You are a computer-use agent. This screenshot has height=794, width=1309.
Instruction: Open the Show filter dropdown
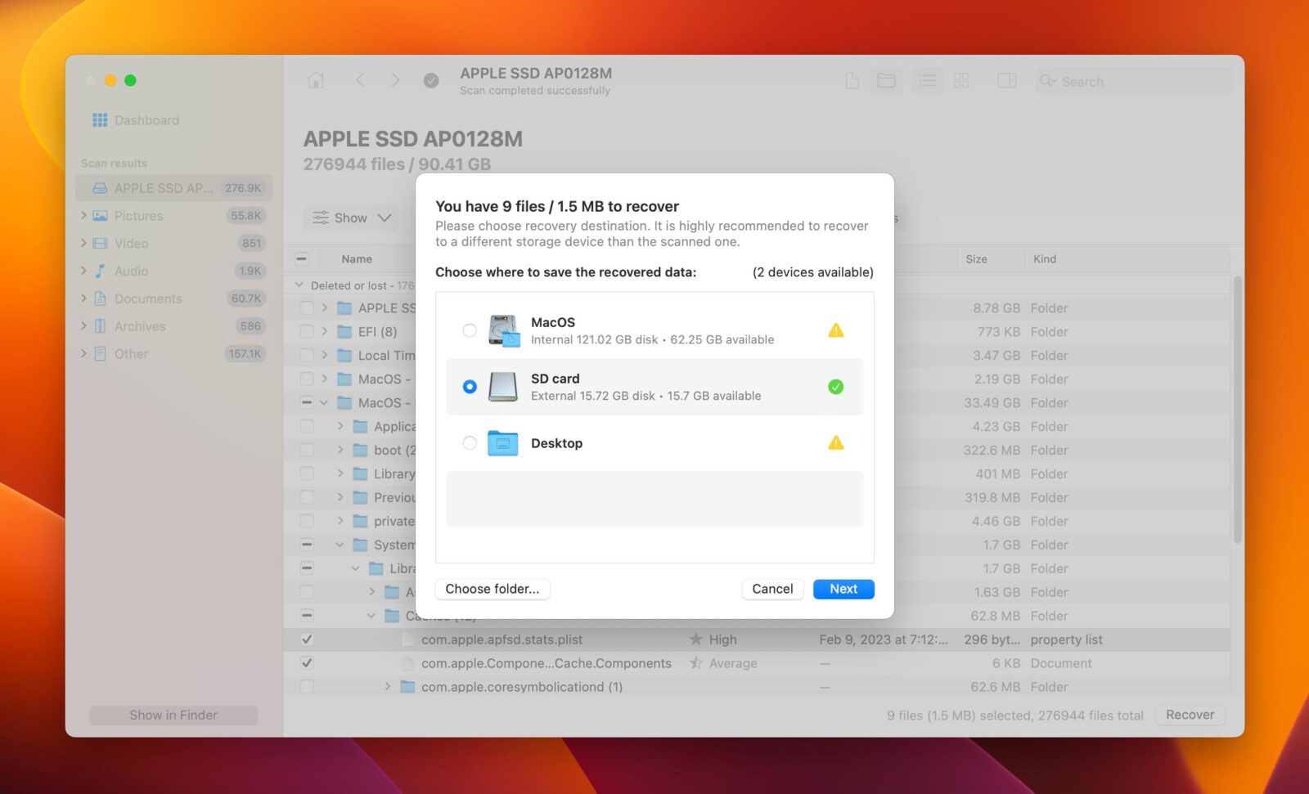click(352, 218)
